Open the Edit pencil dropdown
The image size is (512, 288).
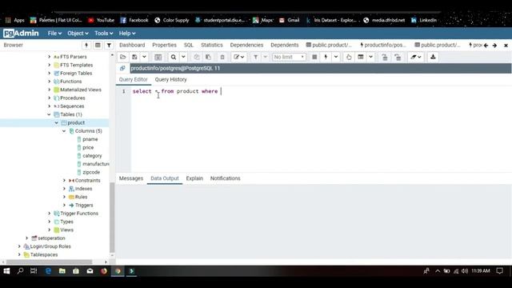pyautogui.click(x=239, y=57)
